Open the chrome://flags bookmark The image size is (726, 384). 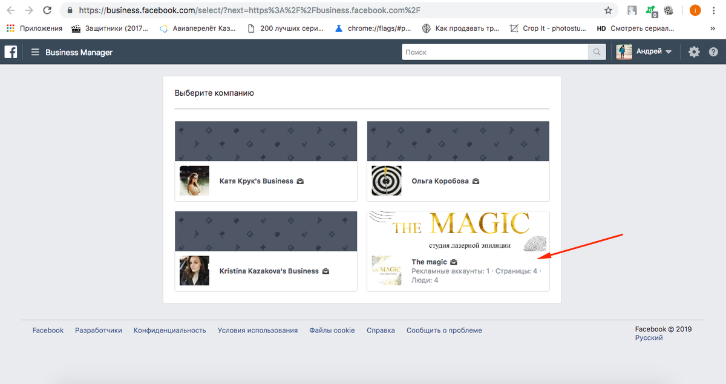click(x=372, y=28)
